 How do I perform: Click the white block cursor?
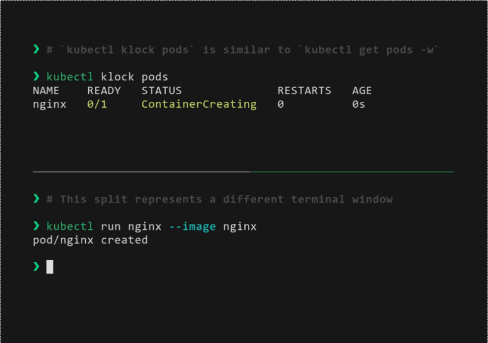pyautogui.click(x=49, y=267)
